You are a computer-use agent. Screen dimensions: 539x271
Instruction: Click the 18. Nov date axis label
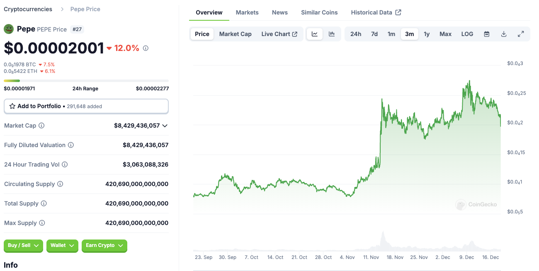click(x=395, y=257)
